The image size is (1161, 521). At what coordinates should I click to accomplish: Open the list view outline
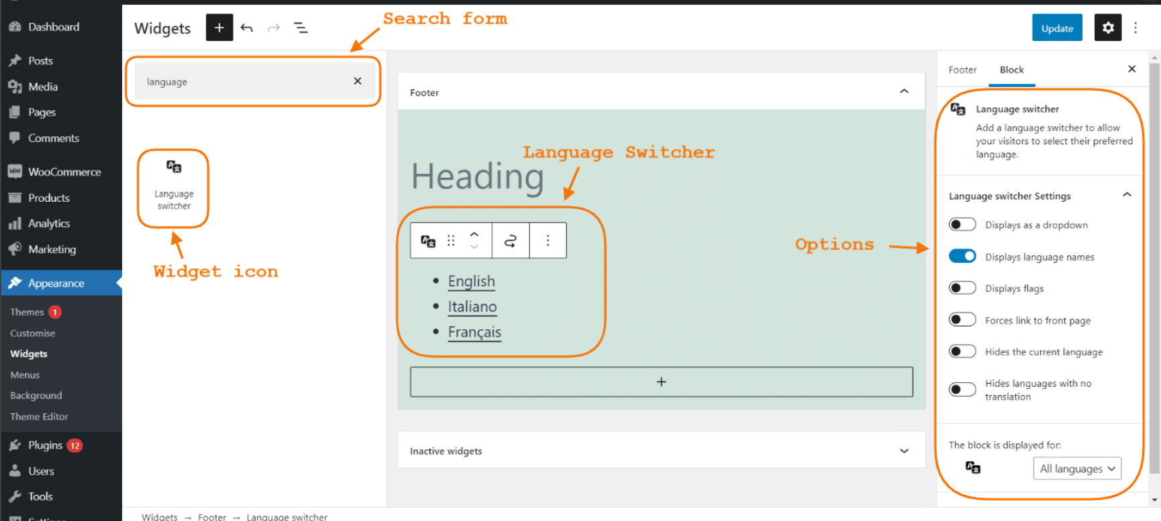pyautogui.click(x=301, y=27)
